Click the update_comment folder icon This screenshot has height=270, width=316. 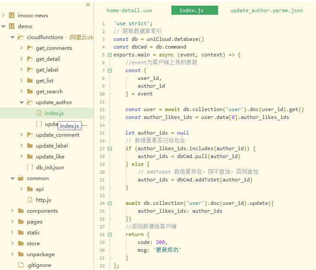pos(30,135)
